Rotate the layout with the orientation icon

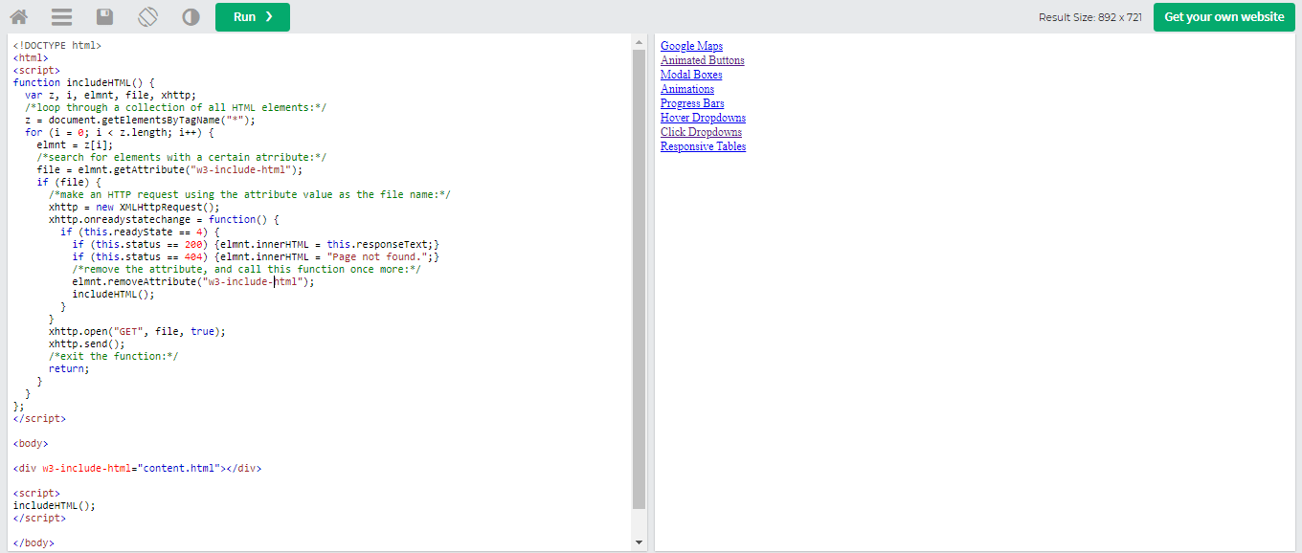[x=147, y=17]
